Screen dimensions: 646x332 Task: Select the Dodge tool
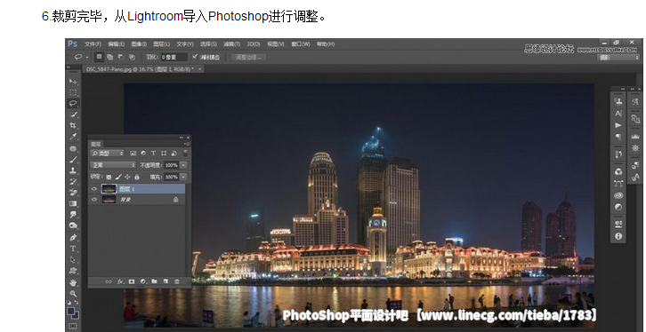73,225
